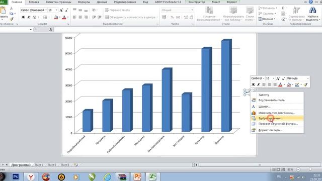Click the Excel help question mark icon
This screenshot has width=322, height=181.
(311, 2)
